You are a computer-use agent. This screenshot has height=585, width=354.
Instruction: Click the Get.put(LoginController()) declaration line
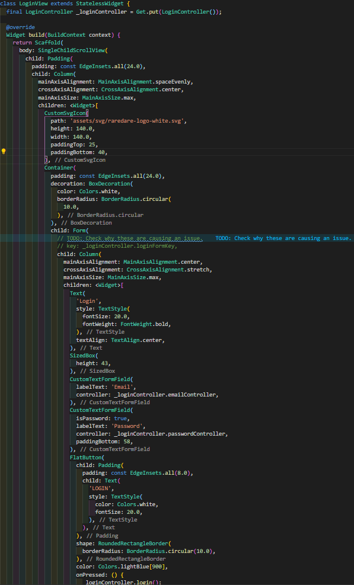click(114, 12)
